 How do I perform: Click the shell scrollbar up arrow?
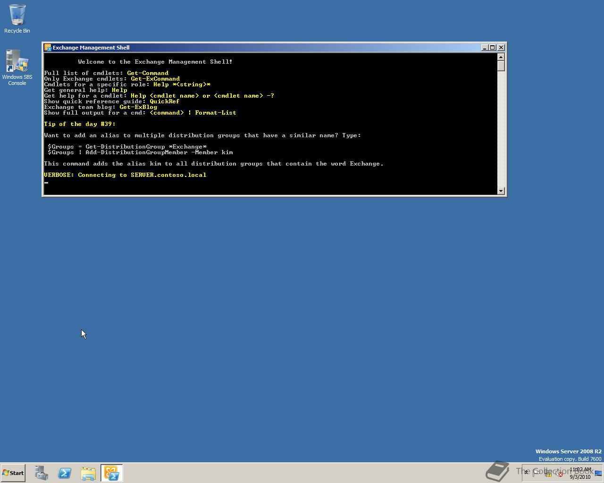pyautogui.click(x=501, y=57)
